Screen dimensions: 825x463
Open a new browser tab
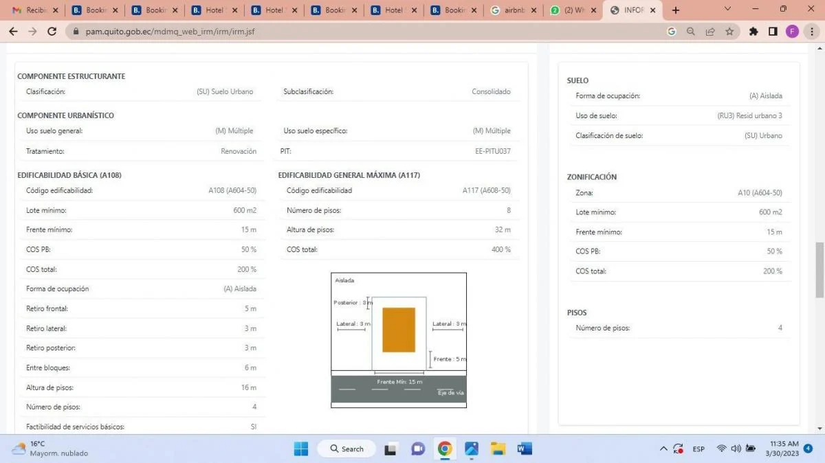click(676, 10)
